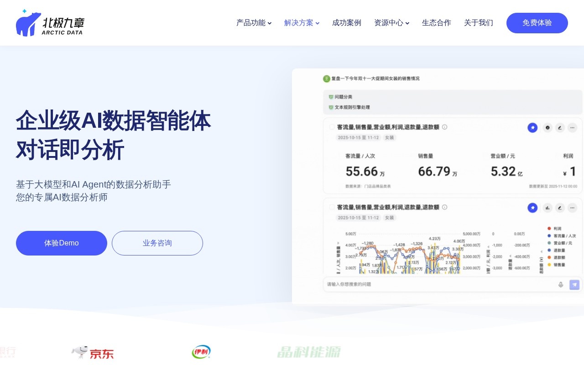
Task: Click the edit pencil icon in the metrics summary card
Action: click(x=560, y=128)
